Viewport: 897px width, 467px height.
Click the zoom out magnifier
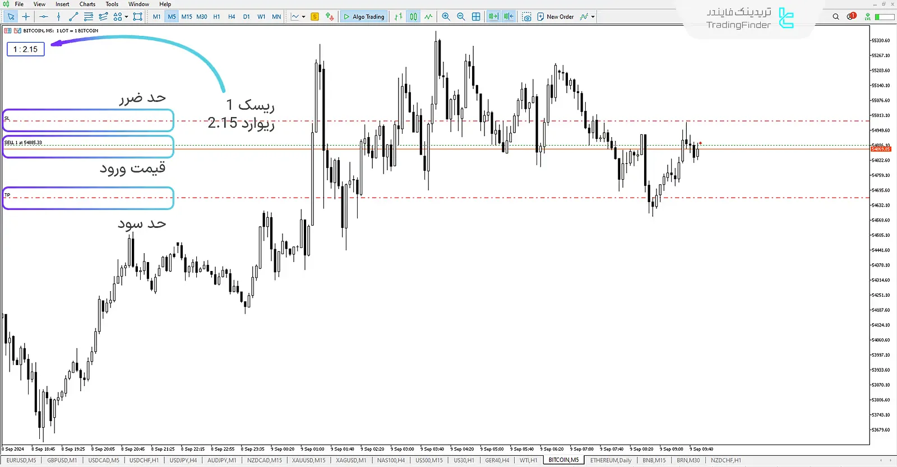[461, 17]
